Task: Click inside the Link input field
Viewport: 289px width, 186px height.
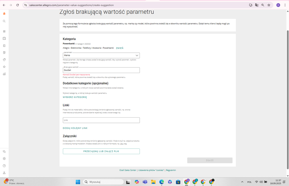Action: point(101,120)
